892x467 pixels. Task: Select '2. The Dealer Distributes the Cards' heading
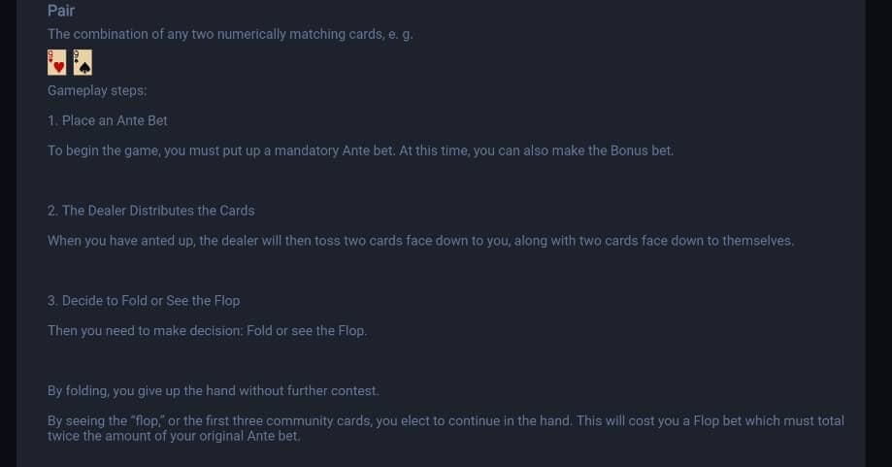point(150,211)
